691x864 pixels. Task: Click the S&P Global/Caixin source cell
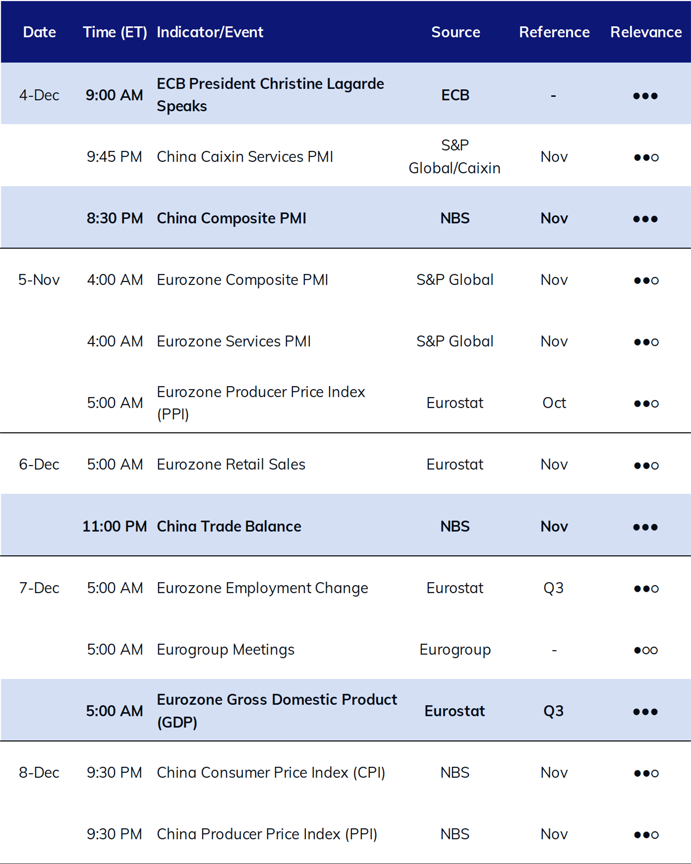[455, 157]
